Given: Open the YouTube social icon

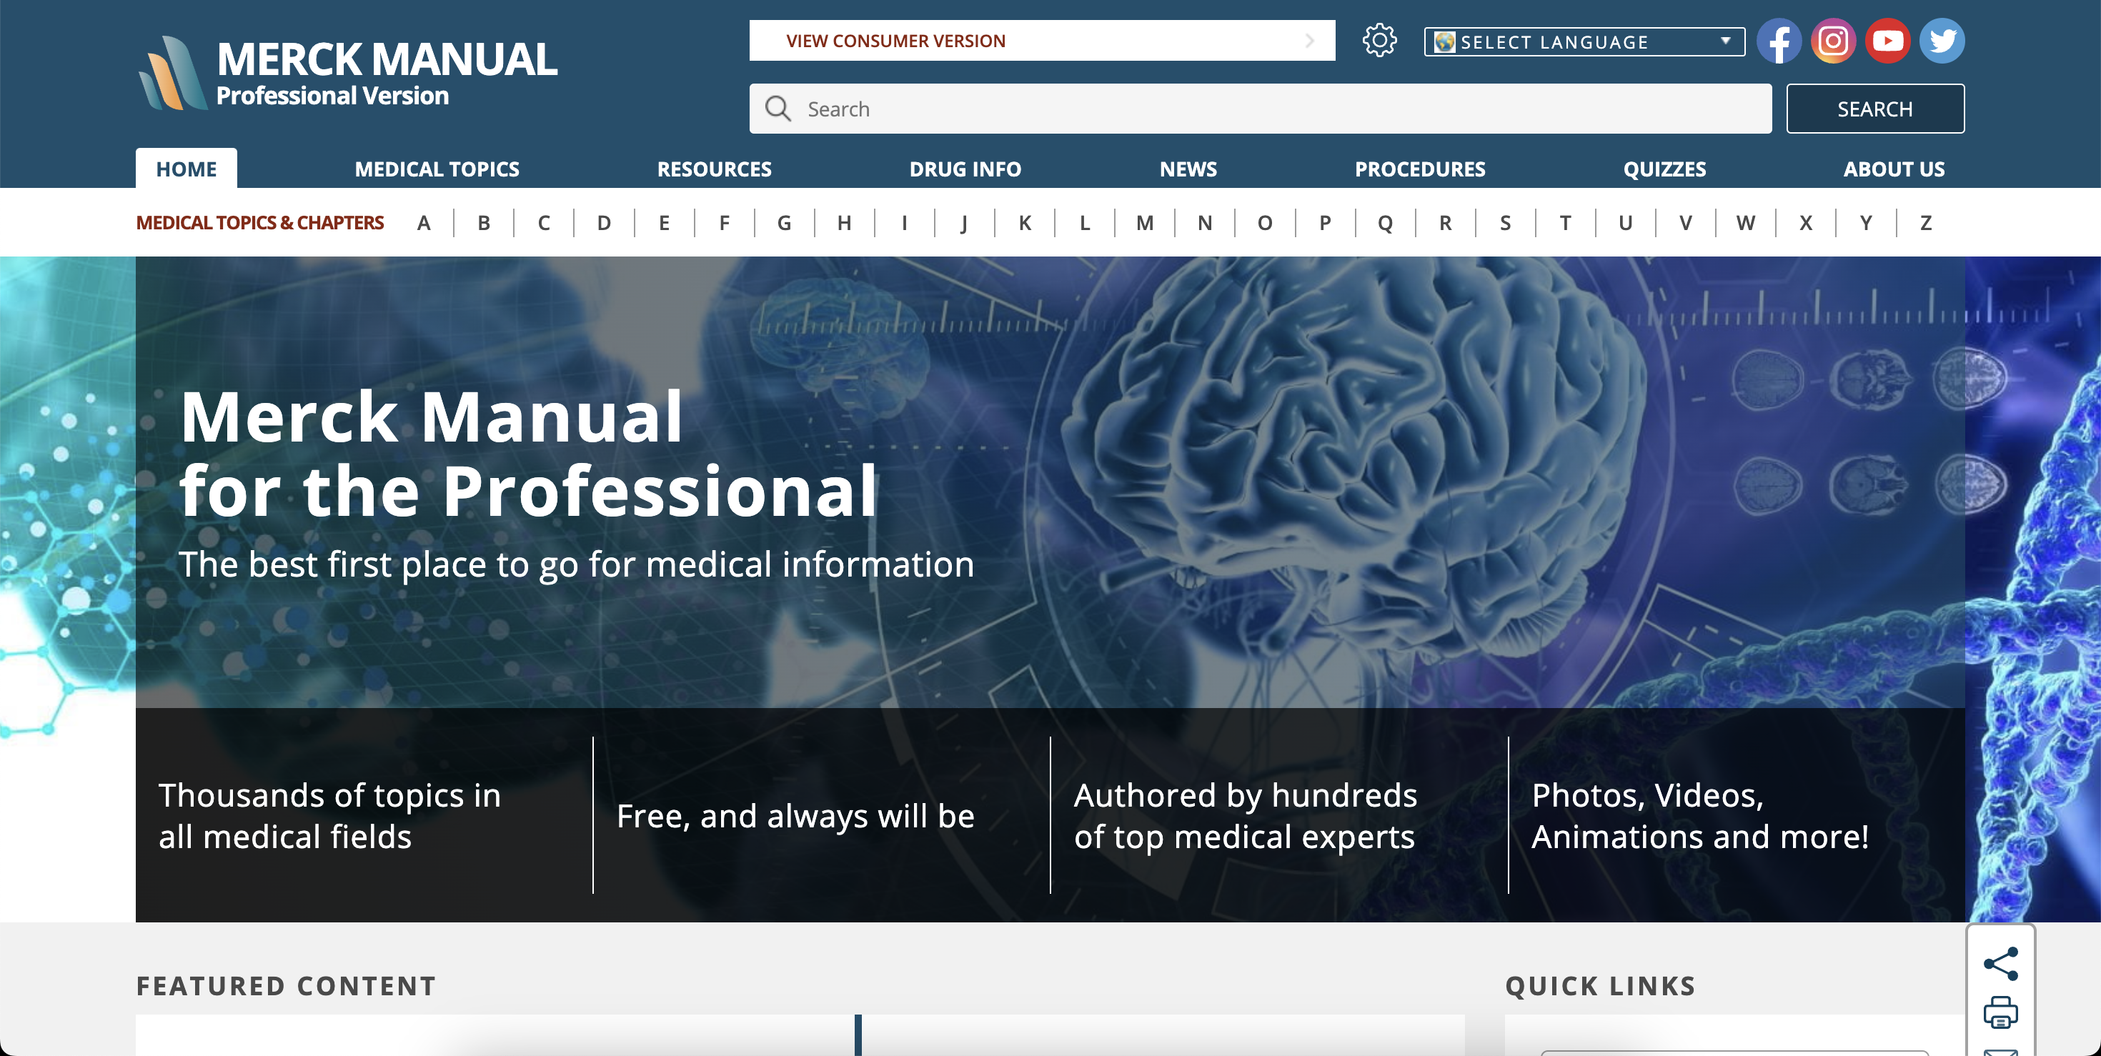Looking at the screenshot, I should pos(1887,41).
